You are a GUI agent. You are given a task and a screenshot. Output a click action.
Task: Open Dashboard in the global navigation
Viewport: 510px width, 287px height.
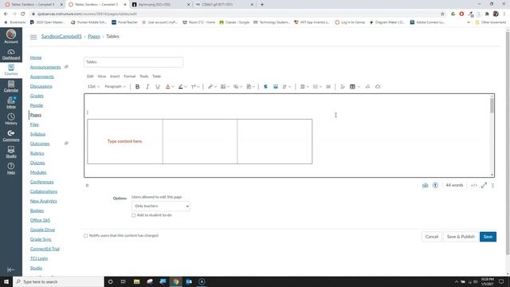tap(11, 54)
